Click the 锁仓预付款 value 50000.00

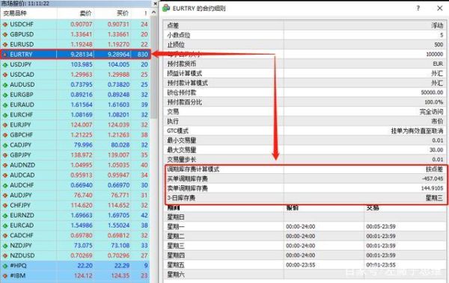point(432,93)
